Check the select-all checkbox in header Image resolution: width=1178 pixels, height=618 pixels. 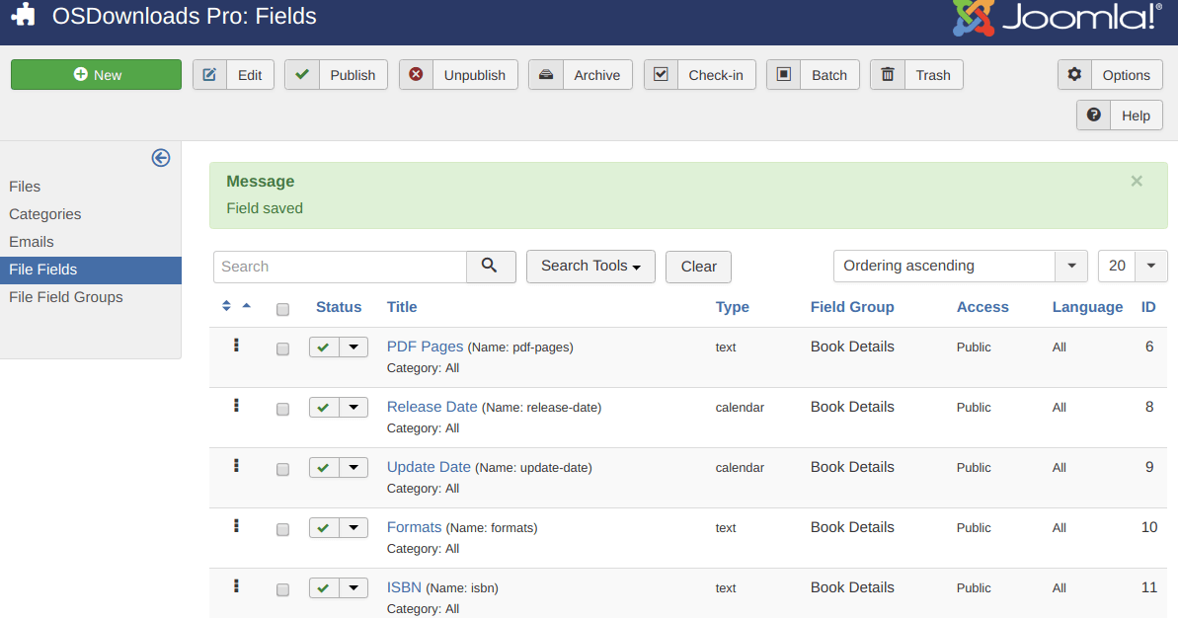(282, 309)
